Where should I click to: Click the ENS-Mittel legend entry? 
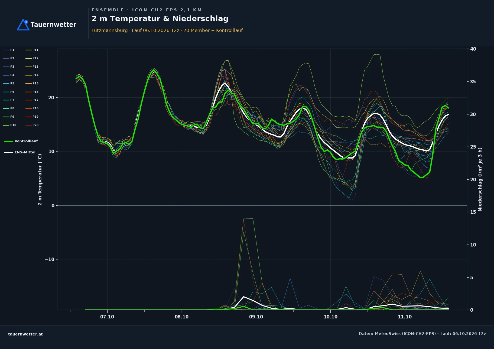pos(20,152)
